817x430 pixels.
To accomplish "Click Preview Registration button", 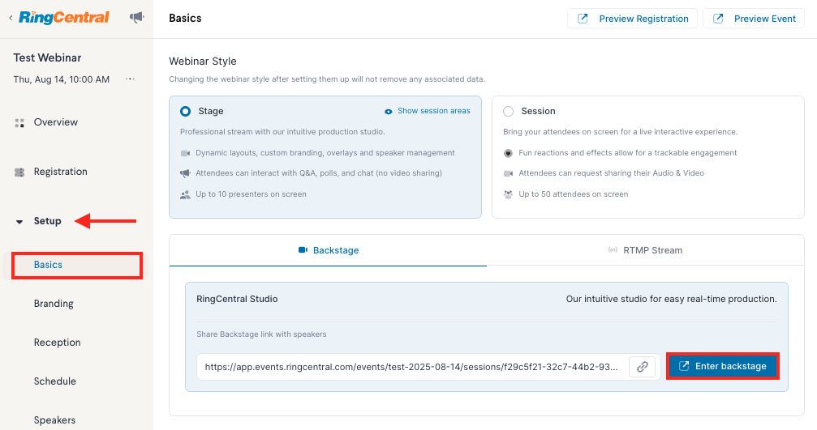I will click(x=632, y=19).
